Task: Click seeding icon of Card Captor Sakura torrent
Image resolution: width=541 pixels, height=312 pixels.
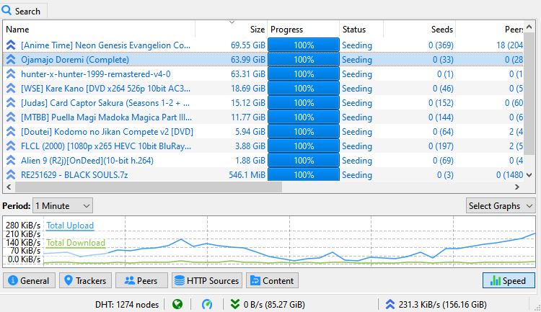Action: coord(11,103)
